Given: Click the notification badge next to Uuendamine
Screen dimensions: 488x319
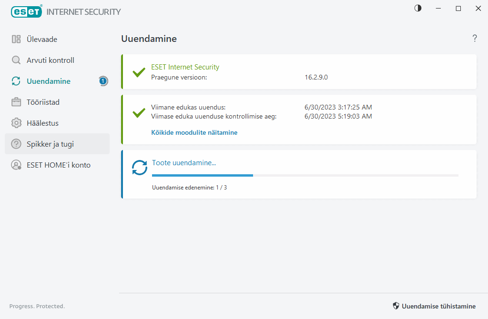Looking at the screenshot, I should (x=103, y=81).
